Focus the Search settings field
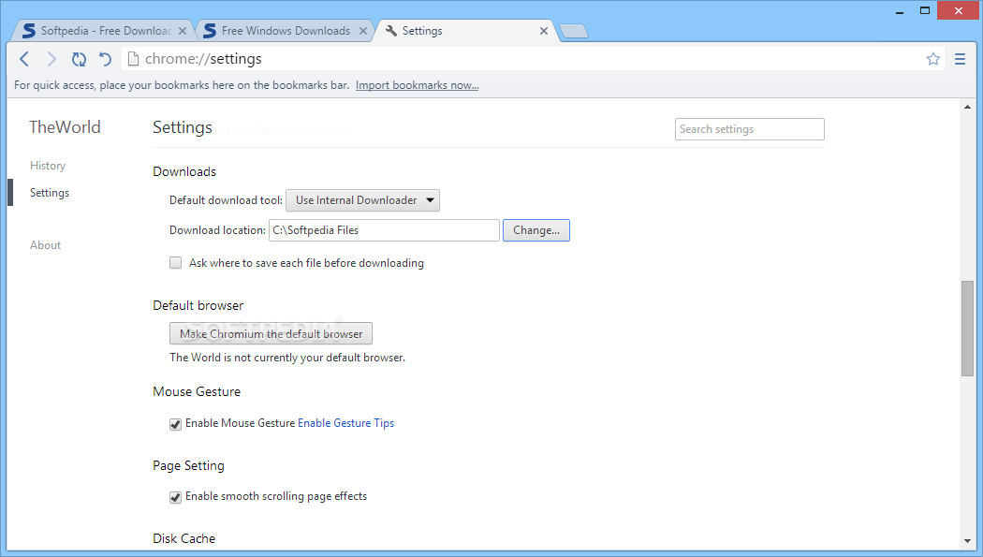This screenshot has width=983, height=557. pyautogui.click(x=749, y=129)
